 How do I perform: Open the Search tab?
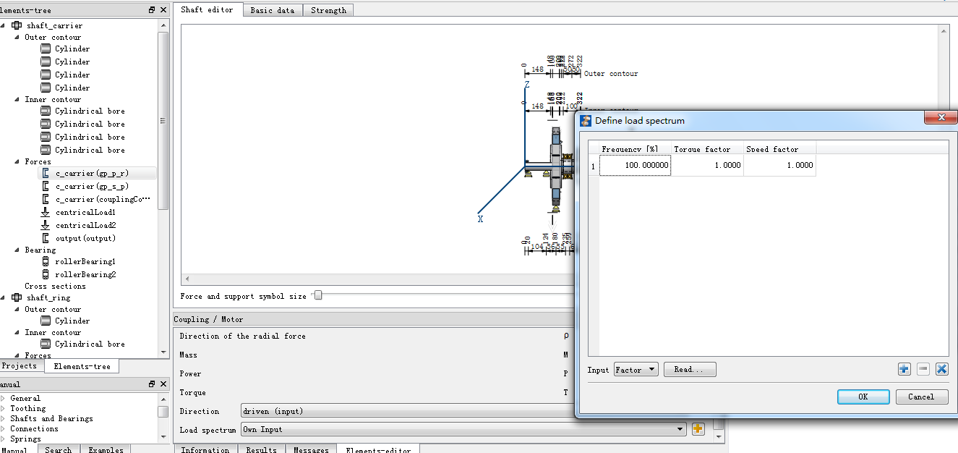tap(58, 449)
